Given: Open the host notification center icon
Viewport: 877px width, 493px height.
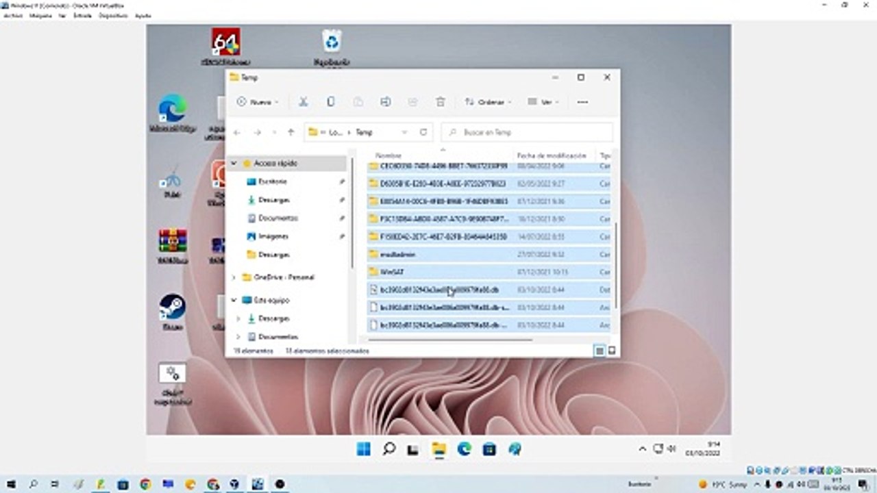Looking at the screenshot, I should [863, 484].
